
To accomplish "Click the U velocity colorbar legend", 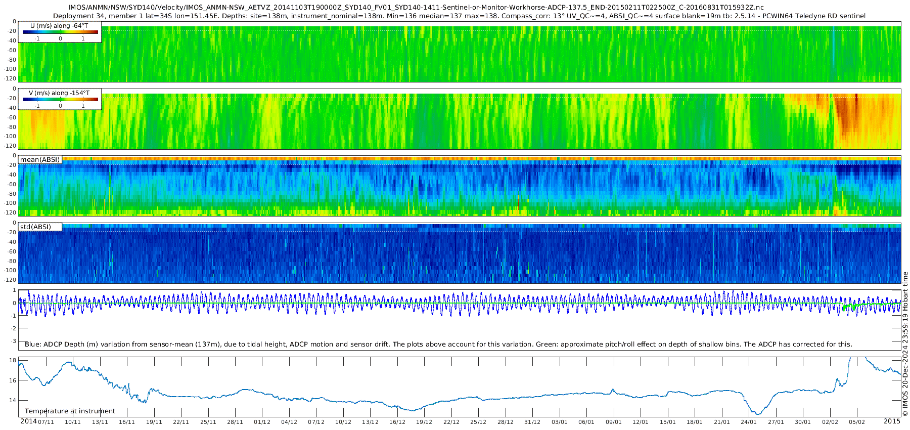I will click(x=60, y=32).
